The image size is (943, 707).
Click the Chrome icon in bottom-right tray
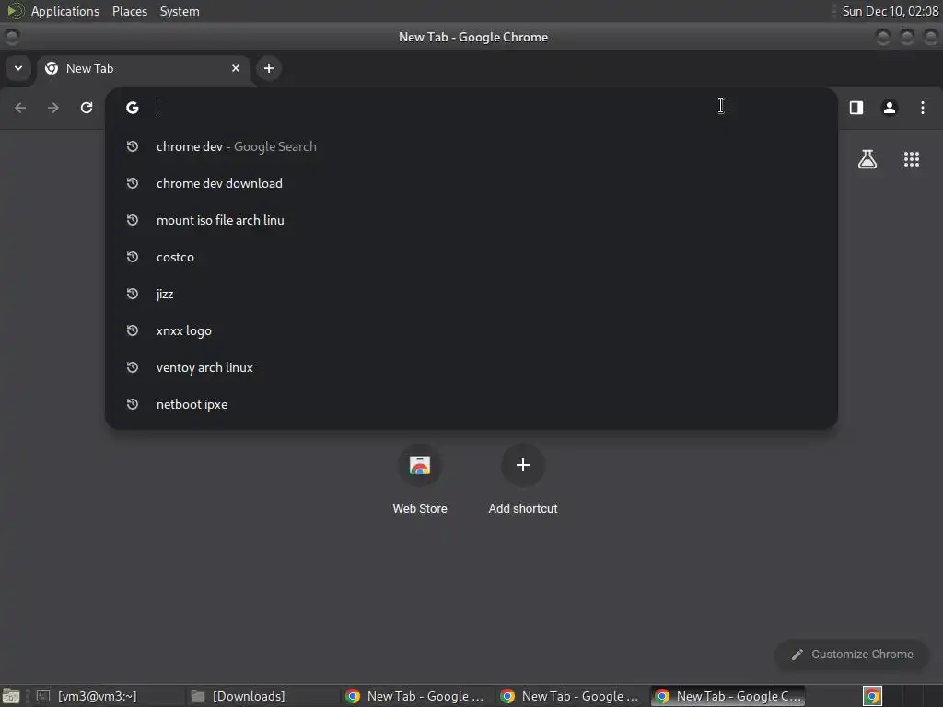(x=872, y=696)
